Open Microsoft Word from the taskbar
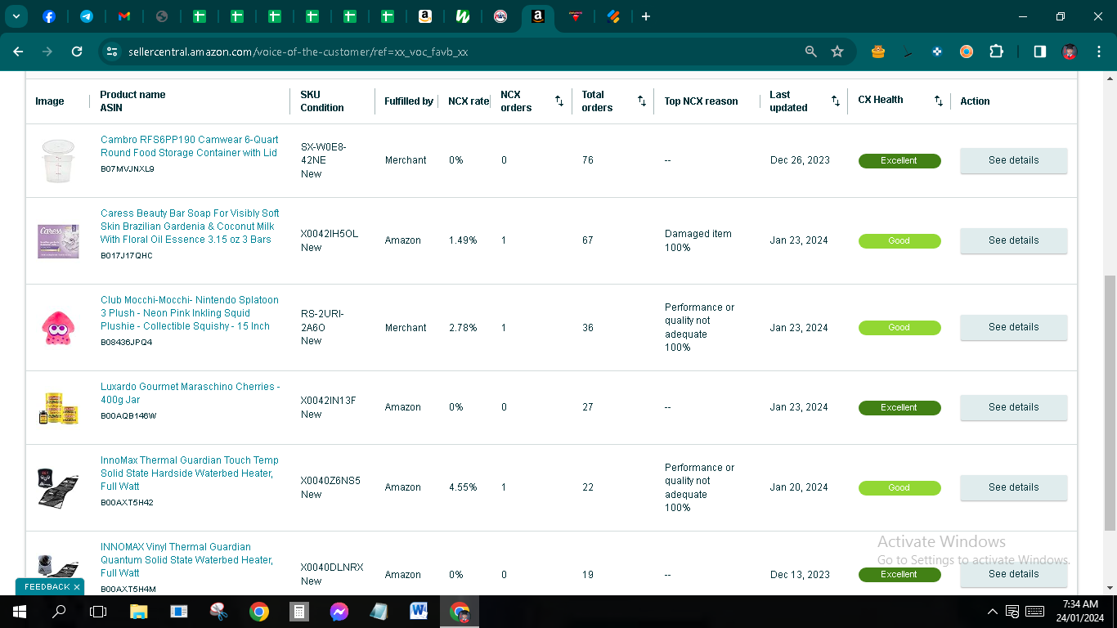Image resolution: width=1117 pixels, height=628 pixels. pyautogui.click(x=419, y=612)
